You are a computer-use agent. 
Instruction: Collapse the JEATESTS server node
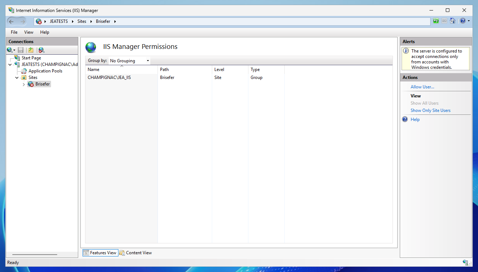pos(10,64)
